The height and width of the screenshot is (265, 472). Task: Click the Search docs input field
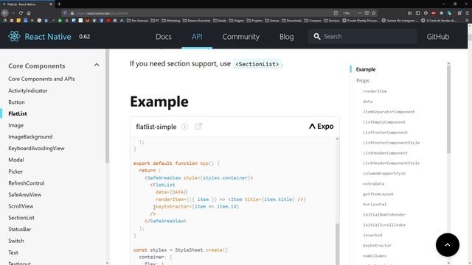[362, 36]
